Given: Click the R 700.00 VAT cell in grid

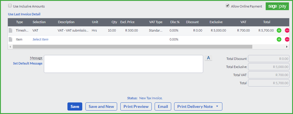Looking at the screenshot, I should click(x=244, y=30).
